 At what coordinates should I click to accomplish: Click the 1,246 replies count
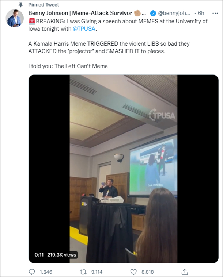point(46,272)
